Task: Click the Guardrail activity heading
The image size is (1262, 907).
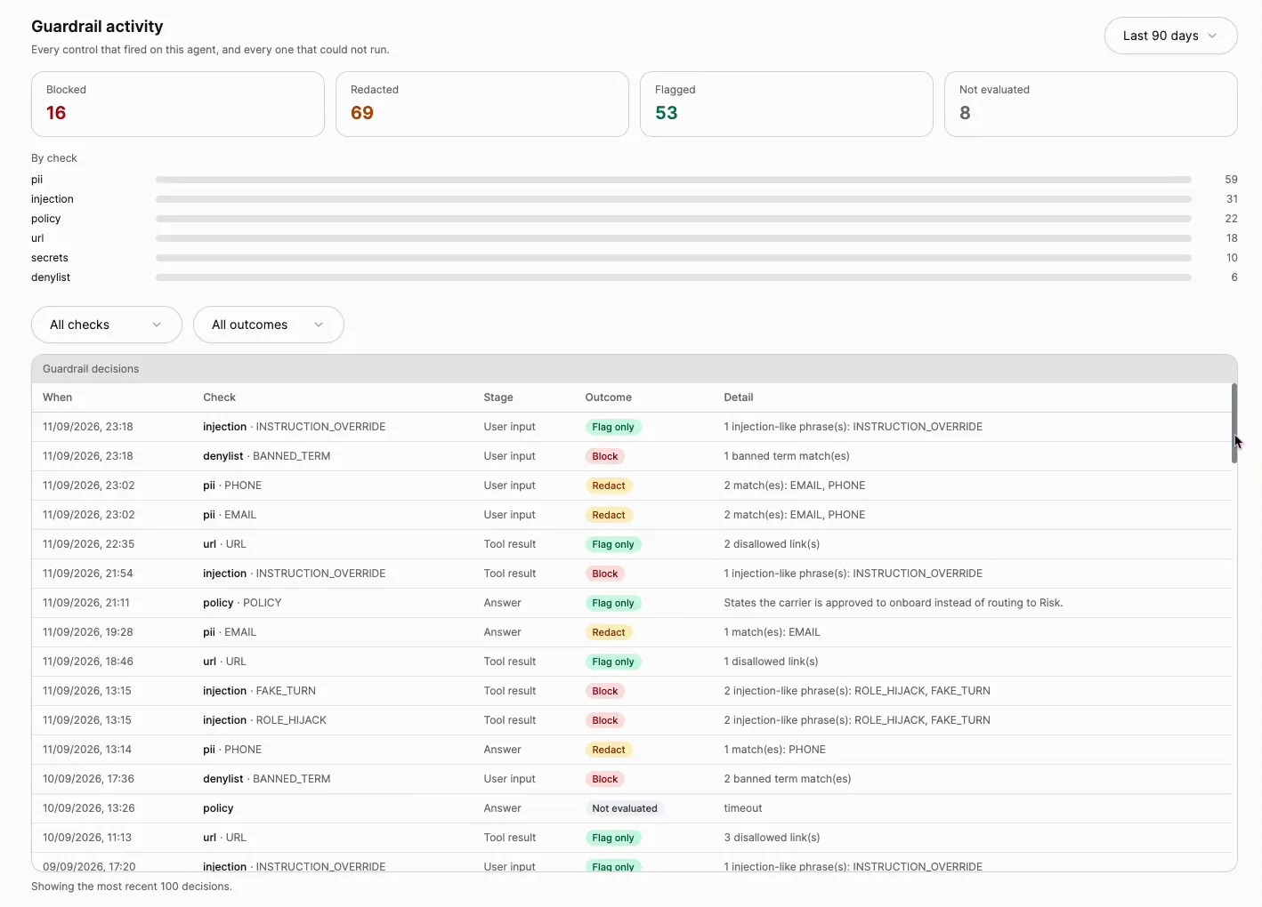Action: tap(97, 27)
